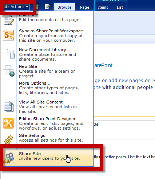Viewport: 155px width, 179px height.
Task: Click the SharePoint Workspace orange S icon
Action: [8, 35]
